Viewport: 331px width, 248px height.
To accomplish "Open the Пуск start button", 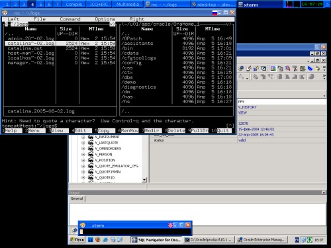I will [77, 239].
